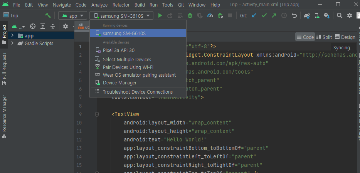
Task: Open SDK Manager cube icon
Action: [x=327, y=15]
